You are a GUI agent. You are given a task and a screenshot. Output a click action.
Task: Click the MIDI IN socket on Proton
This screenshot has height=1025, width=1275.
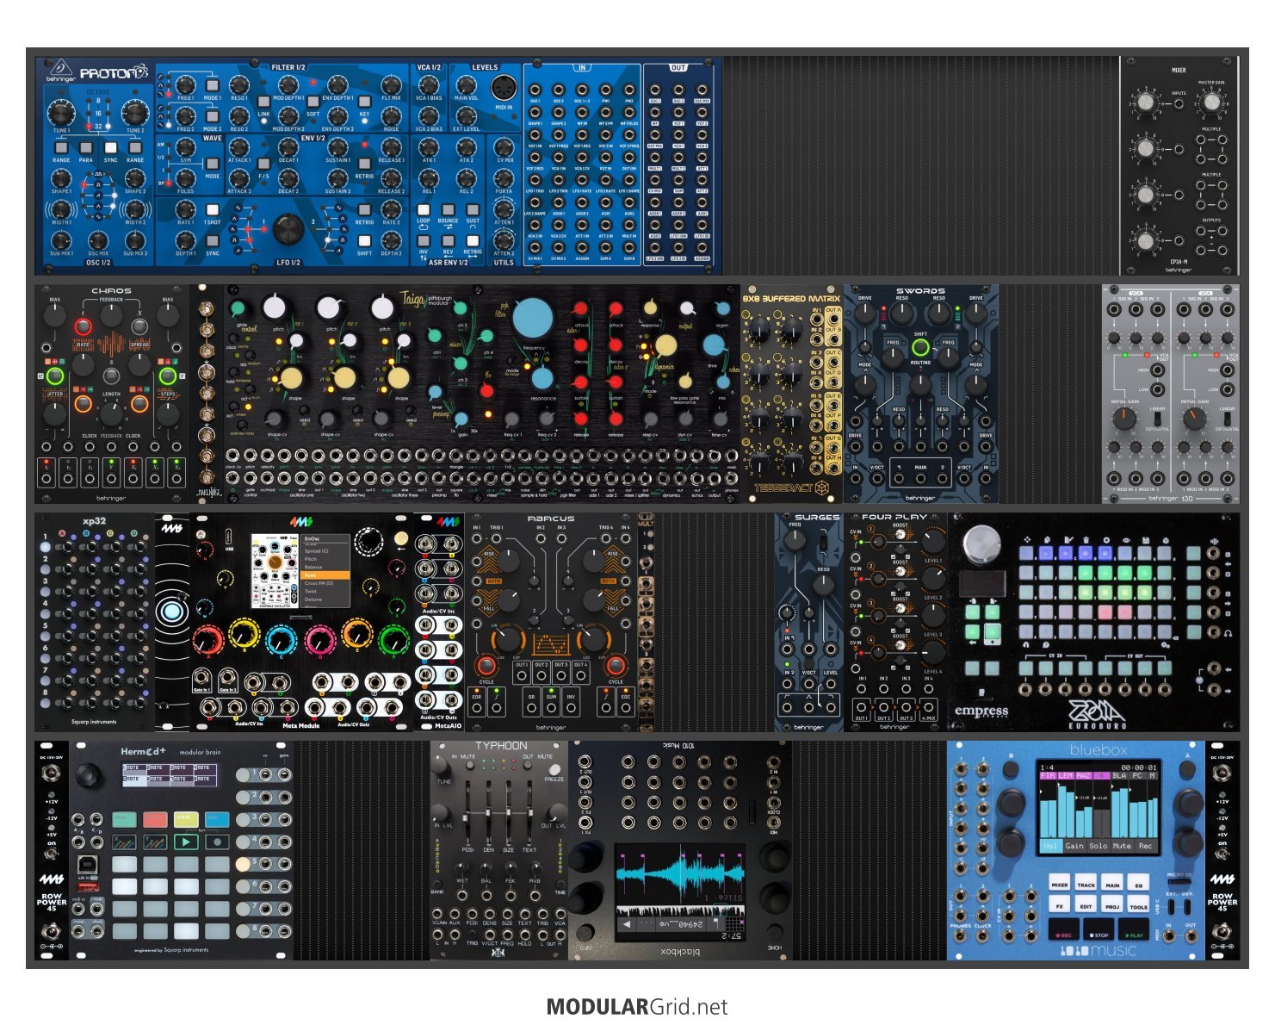(x=504, y=89)
